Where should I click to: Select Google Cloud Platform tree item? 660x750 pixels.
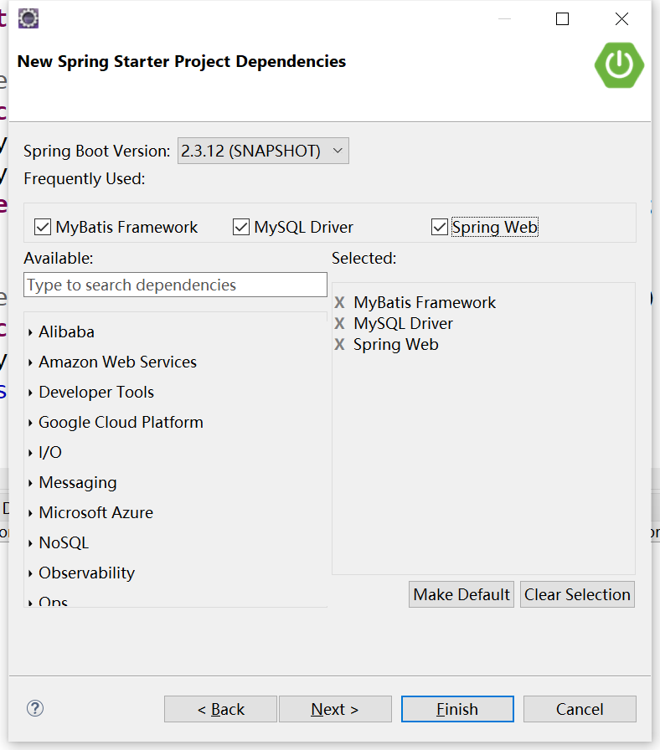121,423
